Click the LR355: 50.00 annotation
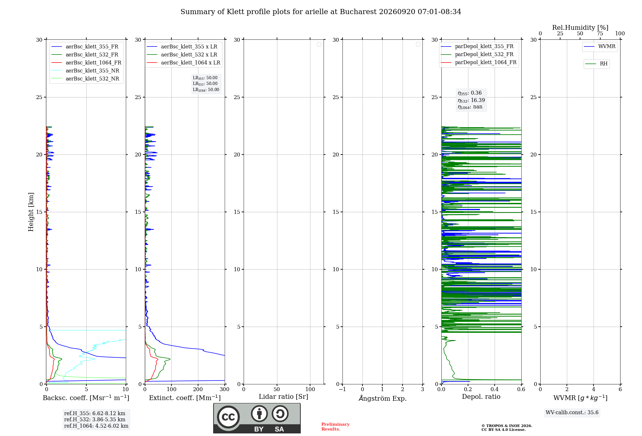This screenshot has width=642, height=436. (205, 78)
